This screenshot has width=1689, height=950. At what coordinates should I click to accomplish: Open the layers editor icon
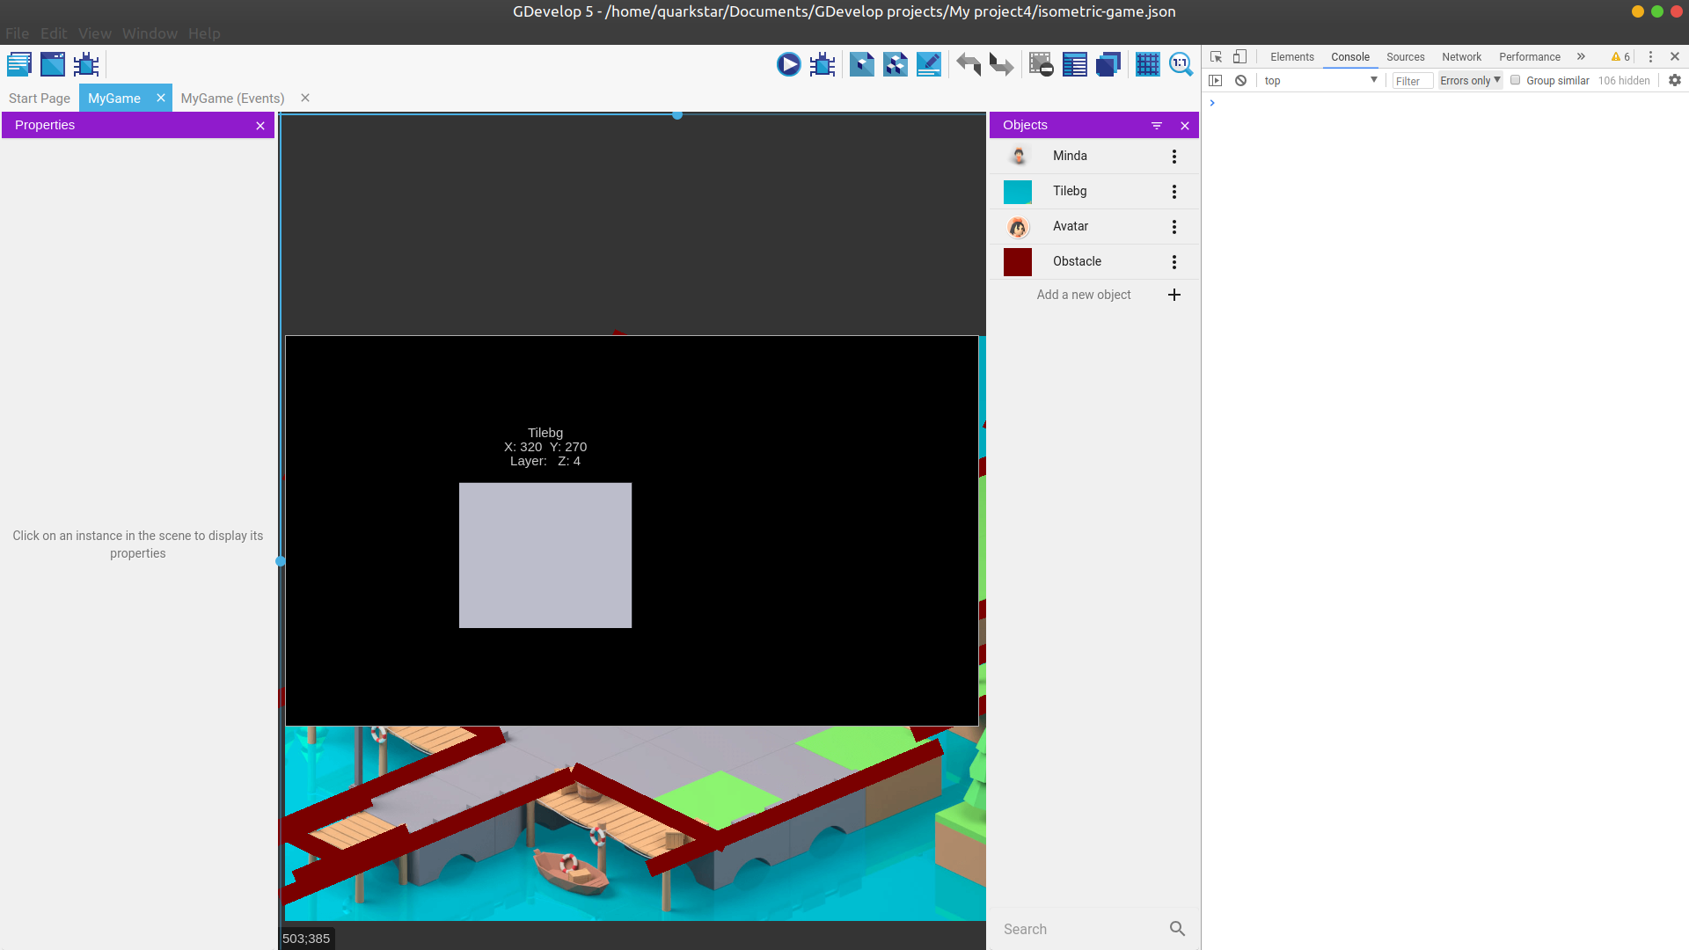(1108, 64)
